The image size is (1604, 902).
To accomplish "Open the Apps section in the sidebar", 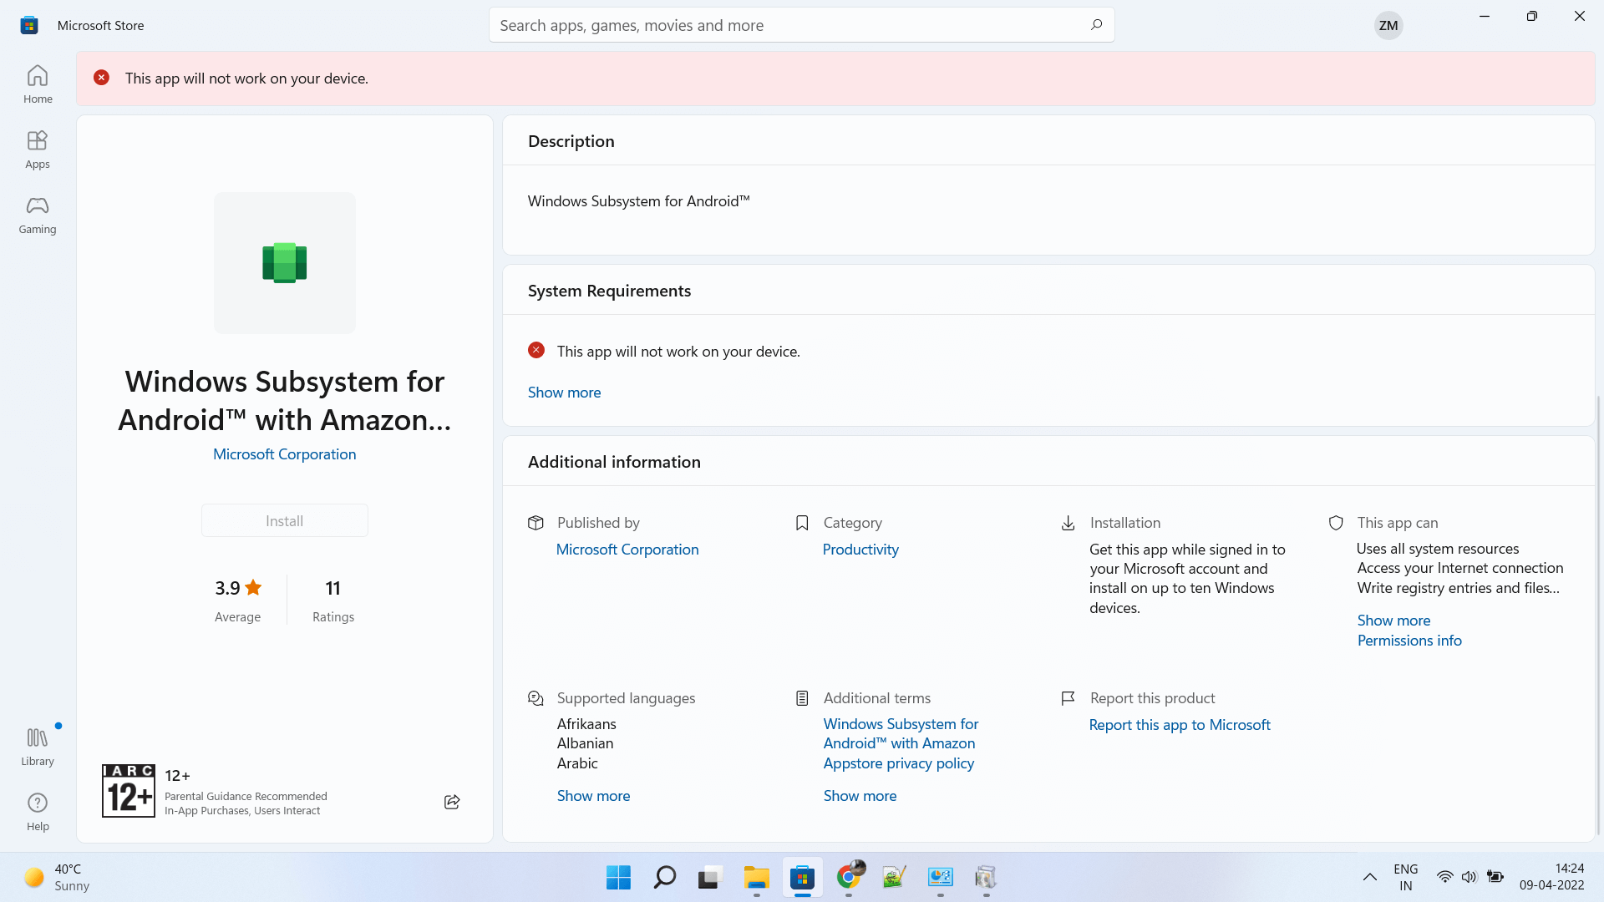I will [37, 149].
